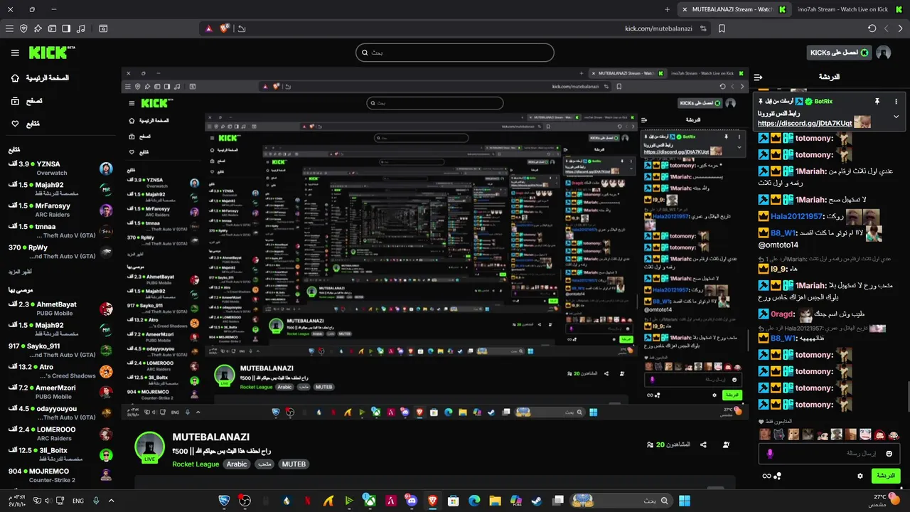The image size is (910, 512).
Task: Open RpWy channel in sidebar
Action: 60,252
